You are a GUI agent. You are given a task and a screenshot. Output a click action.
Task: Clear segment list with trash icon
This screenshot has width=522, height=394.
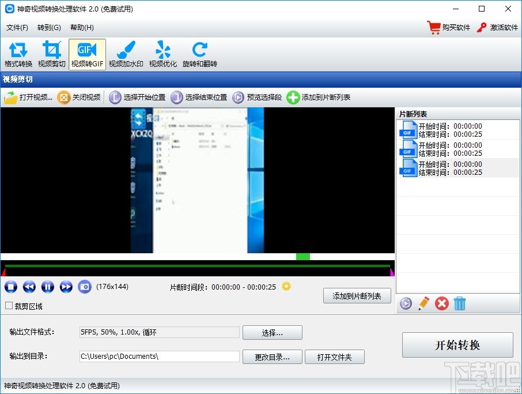point(460,303)
